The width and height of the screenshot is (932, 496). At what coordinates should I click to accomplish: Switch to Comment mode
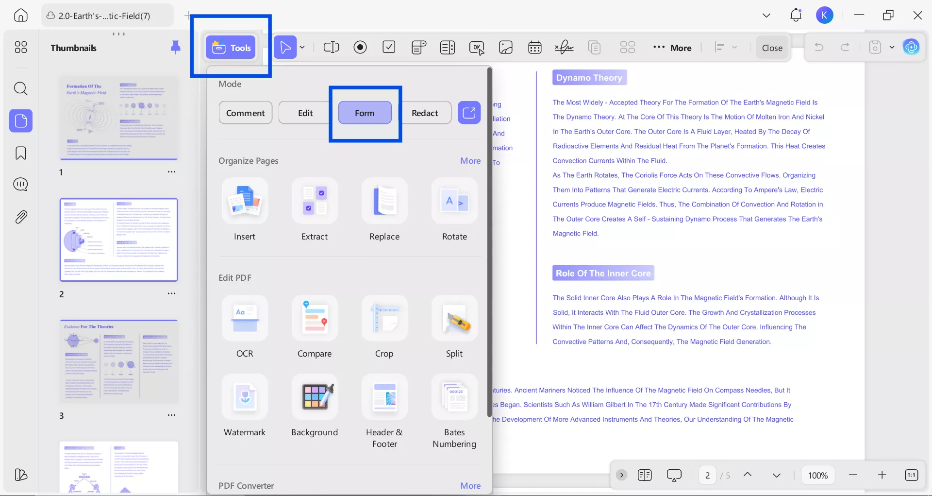pos(246,113)
